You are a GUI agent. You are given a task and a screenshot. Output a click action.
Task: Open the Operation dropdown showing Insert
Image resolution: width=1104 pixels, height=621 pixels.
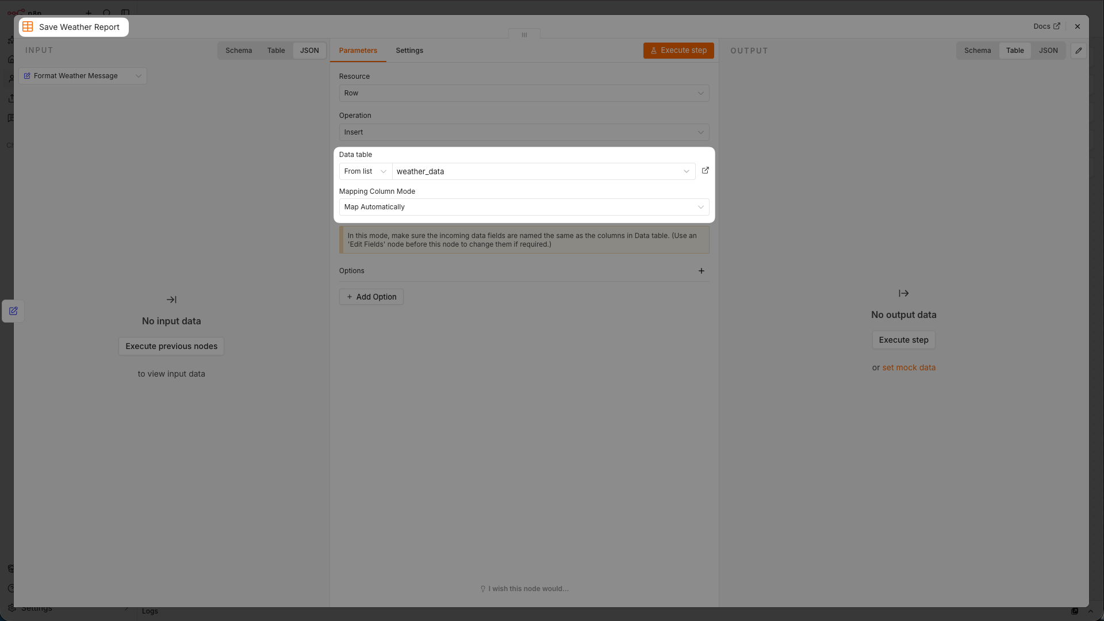click(524, 132)
